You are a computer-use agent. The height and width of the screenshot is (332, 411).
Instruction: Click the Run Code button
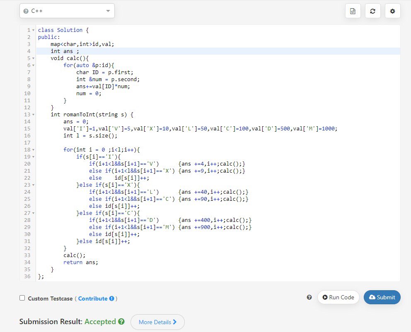[338, 297]
